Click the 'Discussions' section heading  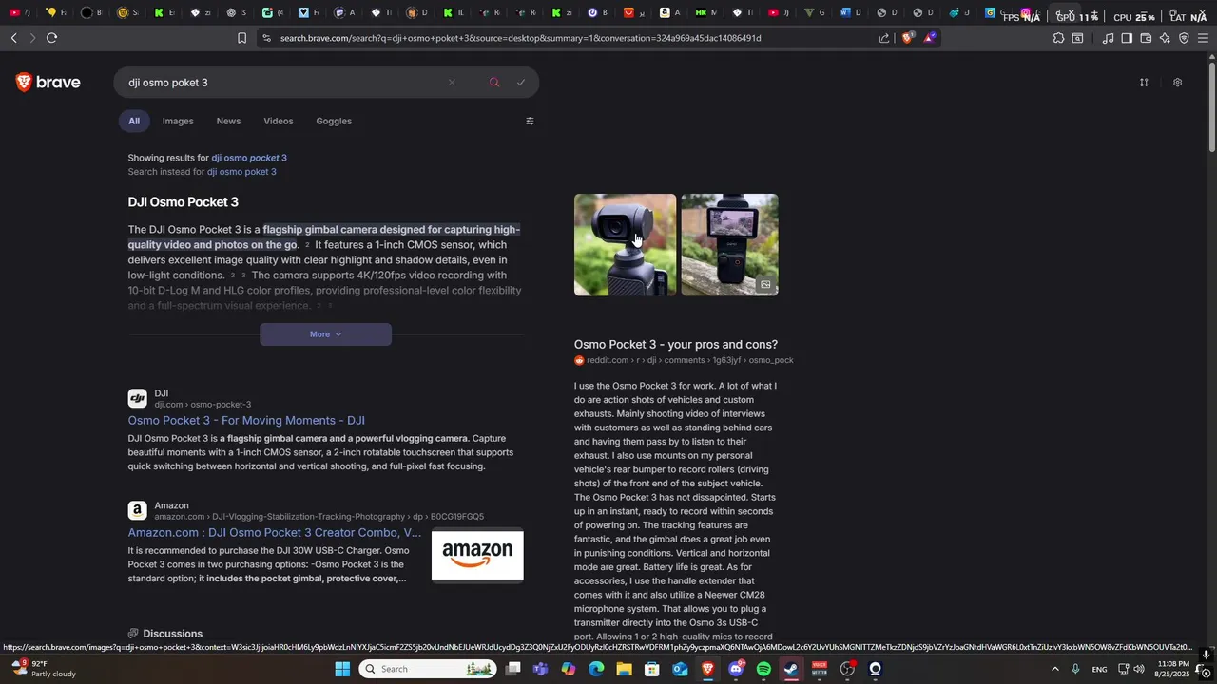[172, 634]
